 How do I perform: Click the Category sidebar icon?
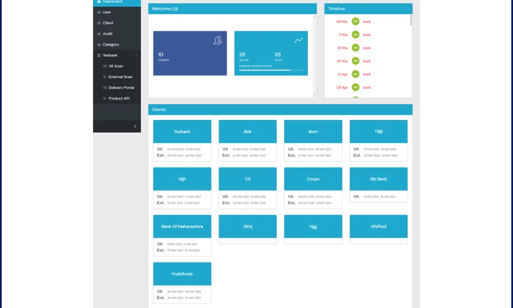tap(99, 44)
